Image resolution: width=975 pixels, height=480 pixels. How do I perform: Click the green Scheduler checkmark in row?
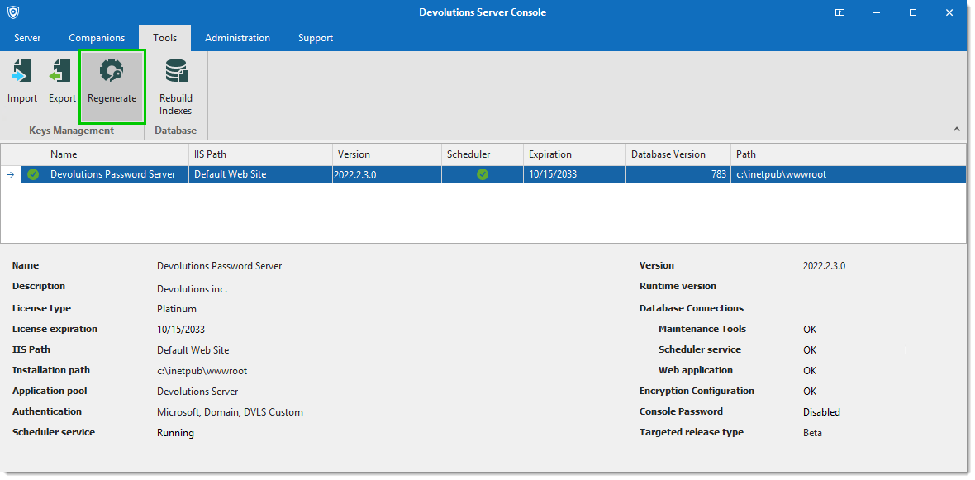[483, 174]
